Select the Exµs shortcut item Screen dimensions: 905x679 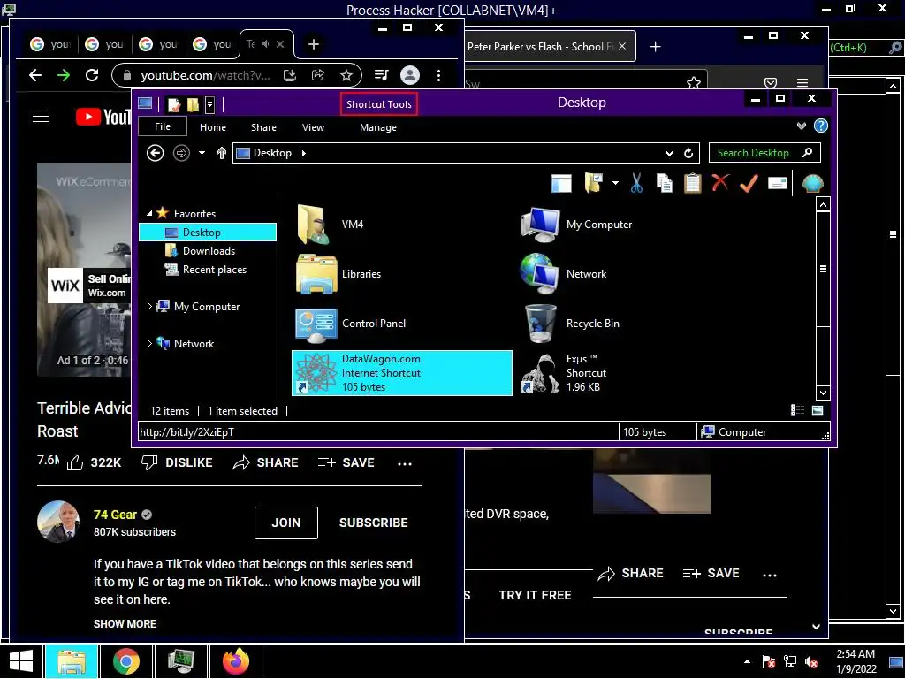coord(627,373)
